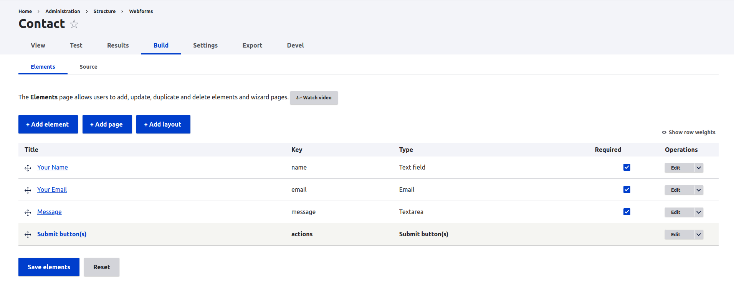Uncheck Required for Your Name field
734x290 pixels.
[627, 167]
